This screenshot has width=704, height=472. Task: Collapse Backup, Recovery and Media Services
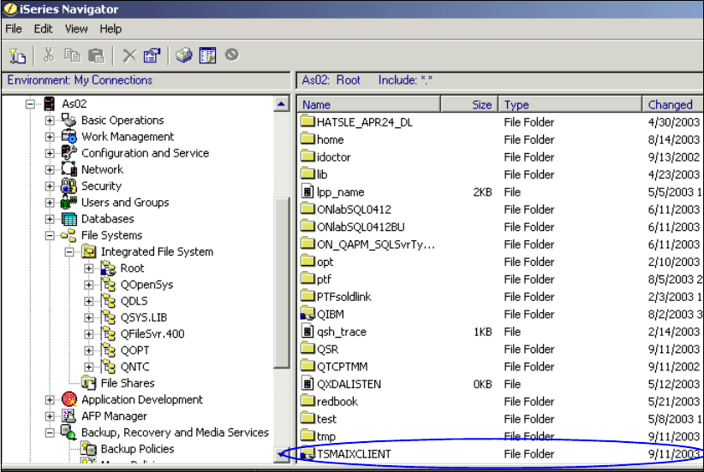(x=50, y=433)
